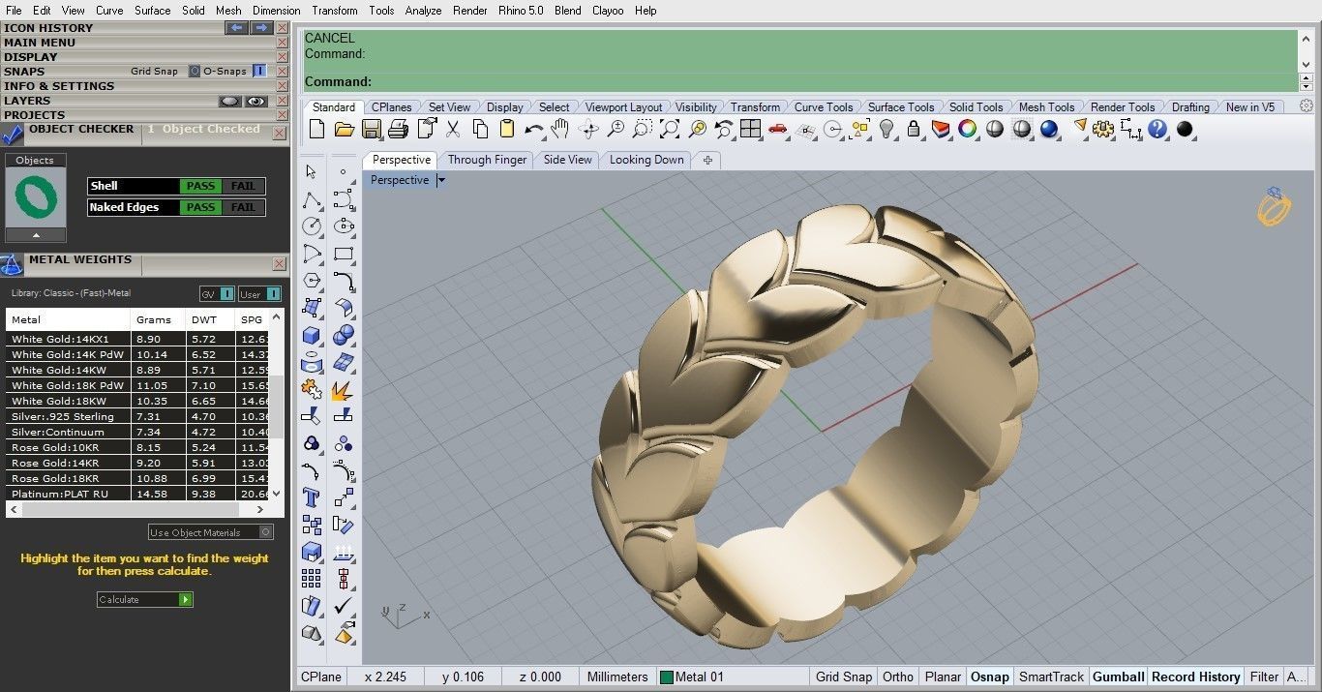Choose the Polyline tool

312,199
